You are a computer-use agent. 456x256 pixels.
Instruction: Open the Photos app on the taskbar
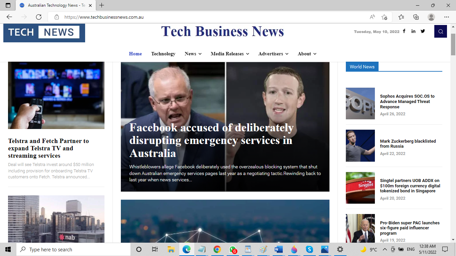[325, 249]
